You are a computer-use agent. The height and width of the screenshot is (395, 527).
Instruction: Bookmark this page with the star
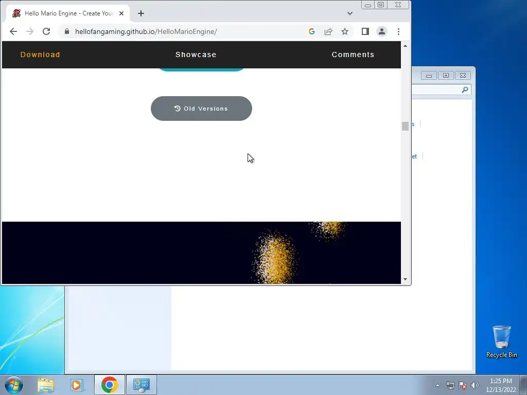[345, 31]
